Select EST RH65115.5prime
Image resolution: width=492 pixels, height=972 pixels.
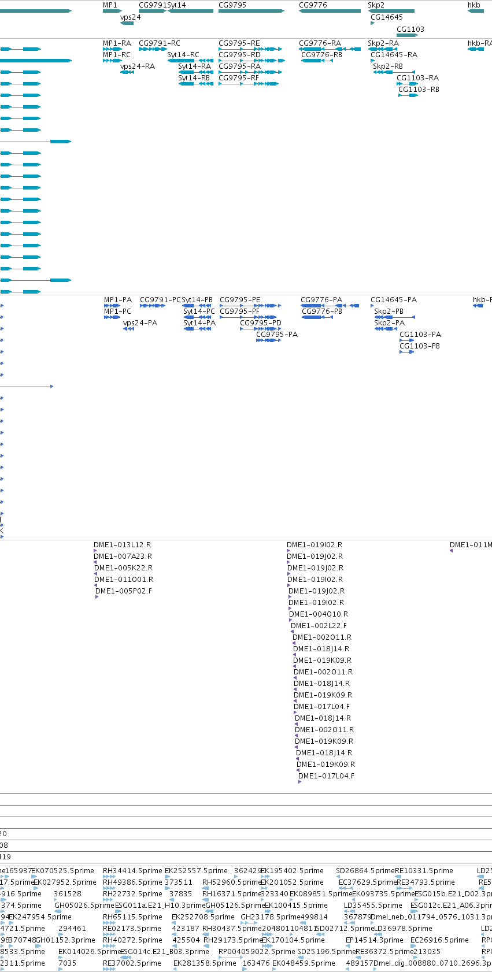(132, 917)
